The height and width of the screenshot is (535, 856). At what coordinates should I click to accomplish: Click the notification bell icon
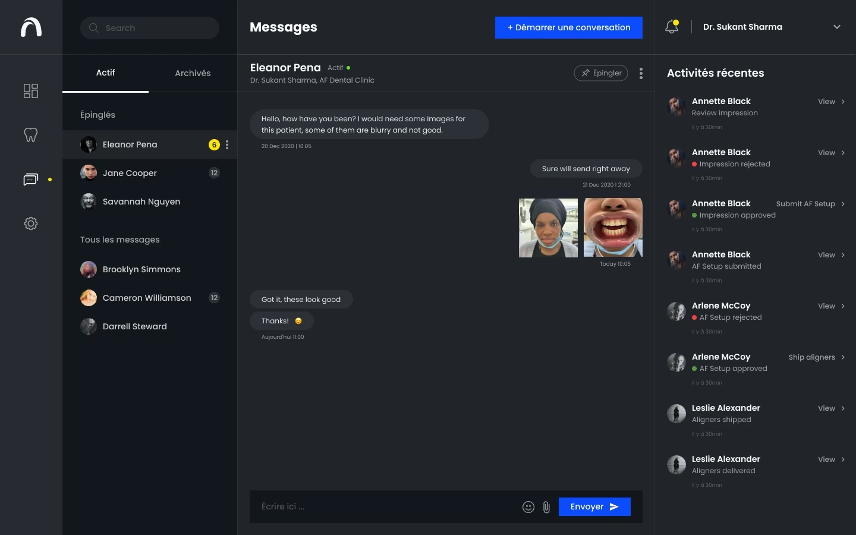point(672,27)
